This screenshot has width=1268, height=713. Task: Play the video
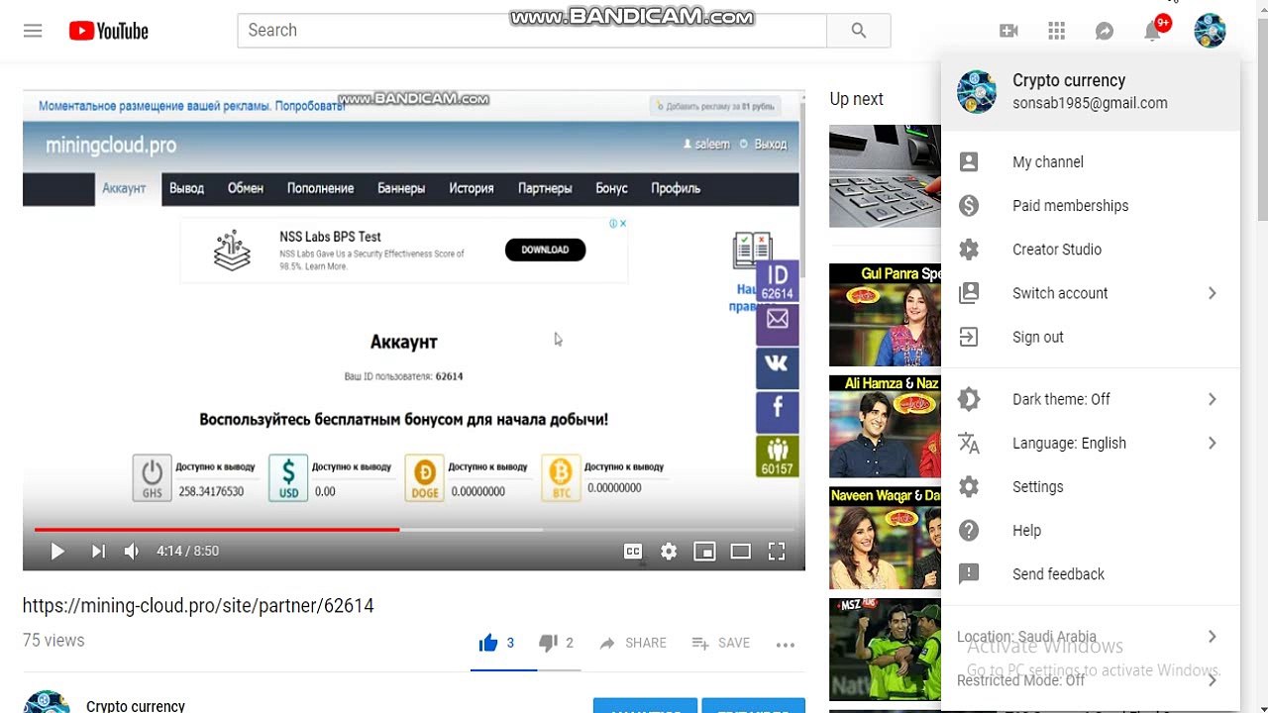pyautogui.click(x=57, y=552)
